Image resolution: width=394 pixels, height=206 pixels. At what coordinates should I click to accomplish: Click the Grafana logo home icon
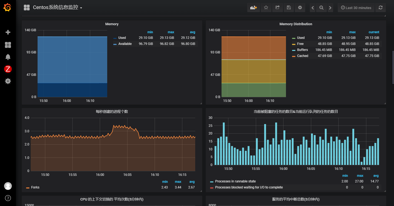(x=8, y=8)
